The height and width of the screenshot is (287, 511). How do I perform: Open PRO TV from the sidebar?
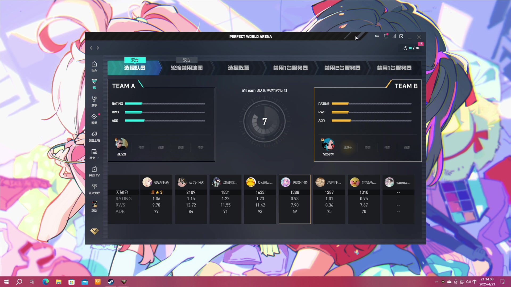94,171
